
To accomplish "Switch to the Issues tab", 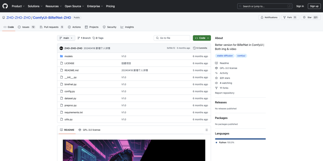I will click(x=26, y=27).
